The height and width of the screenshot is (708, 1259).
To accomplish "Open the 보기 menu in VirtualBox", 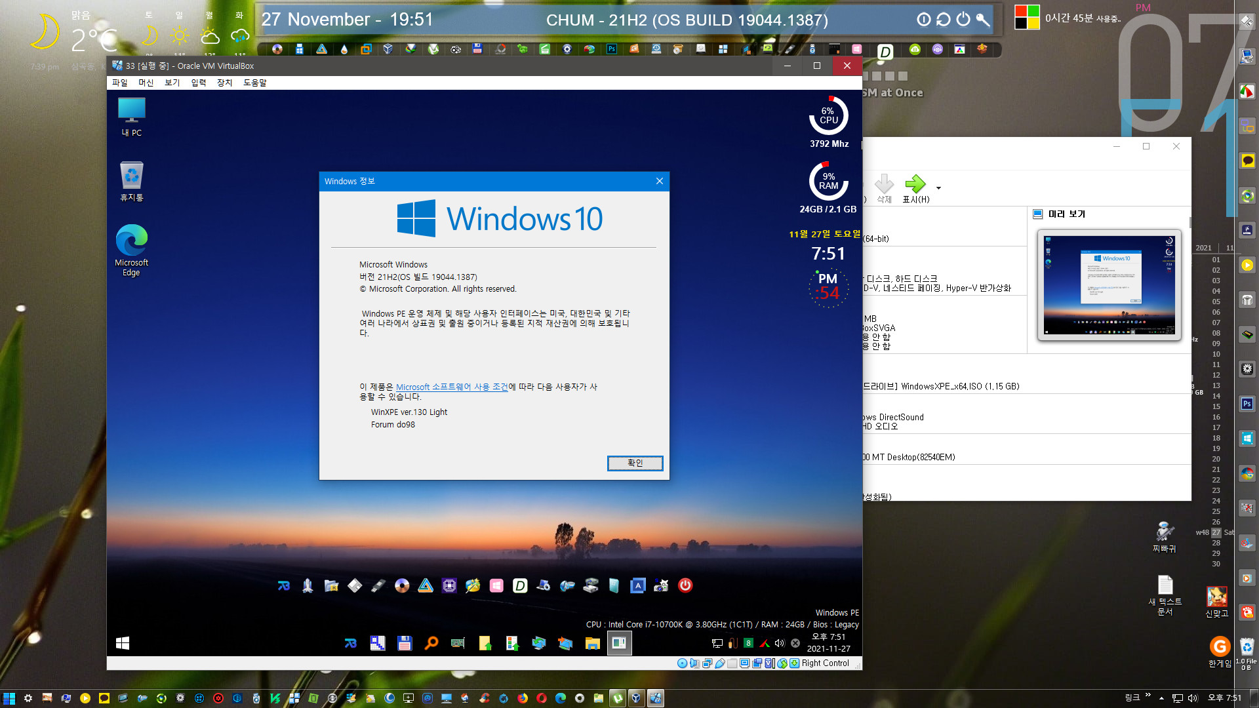I will tap(172, 83).
